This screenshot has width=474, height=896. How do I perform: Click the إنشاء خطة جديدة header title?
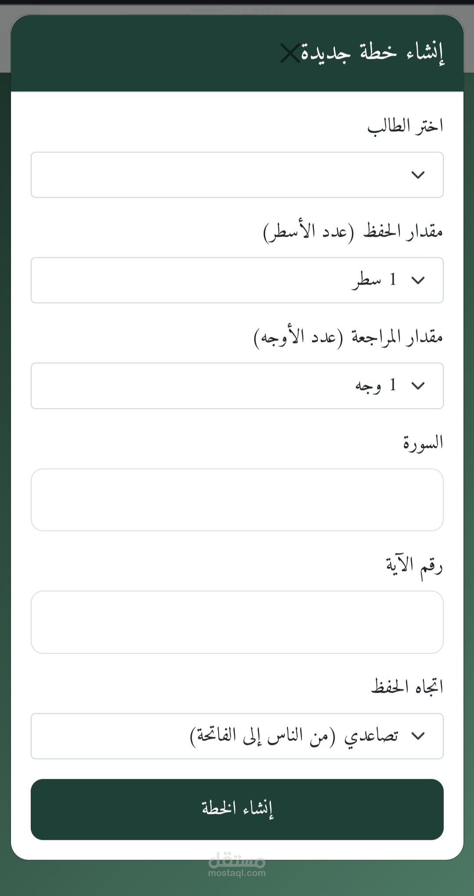click(x=372, y=53)
